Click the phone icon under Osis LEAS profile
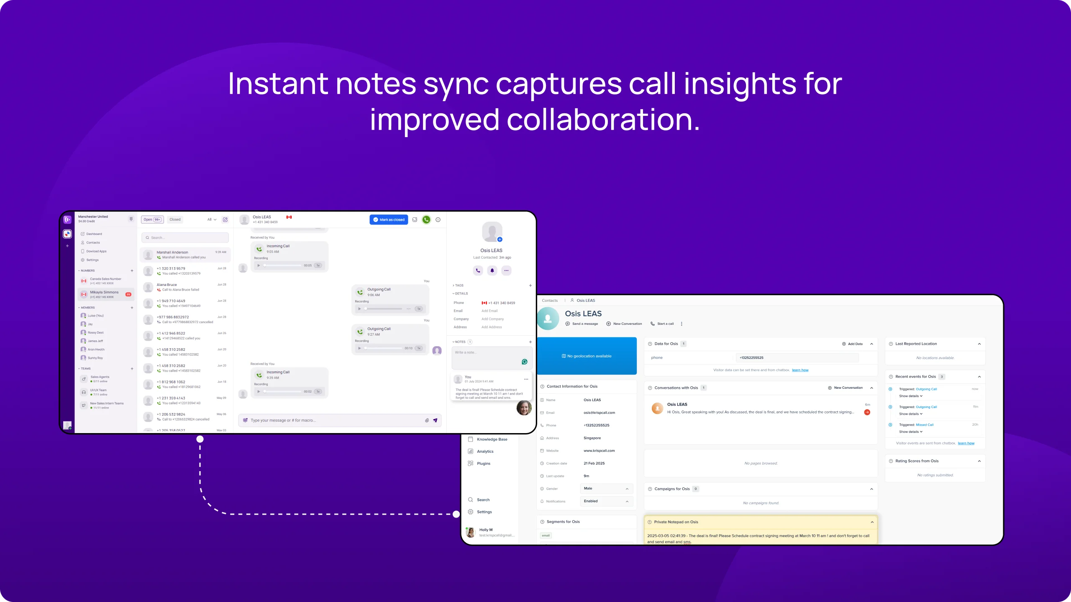Screen dimensions: 1071x602 click(478, 270)
